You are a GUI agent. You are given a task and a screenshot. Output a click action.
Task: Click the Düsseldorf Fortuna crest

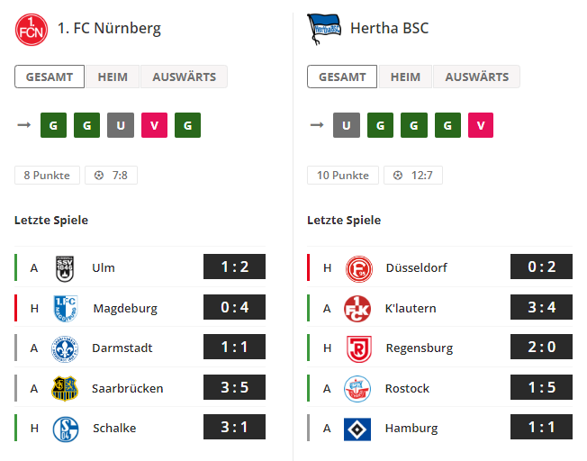point(358,268)
